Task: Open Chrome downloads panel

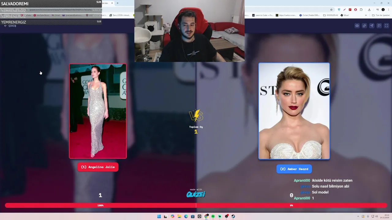Action: pyautogui.click(x=369, y=9)
